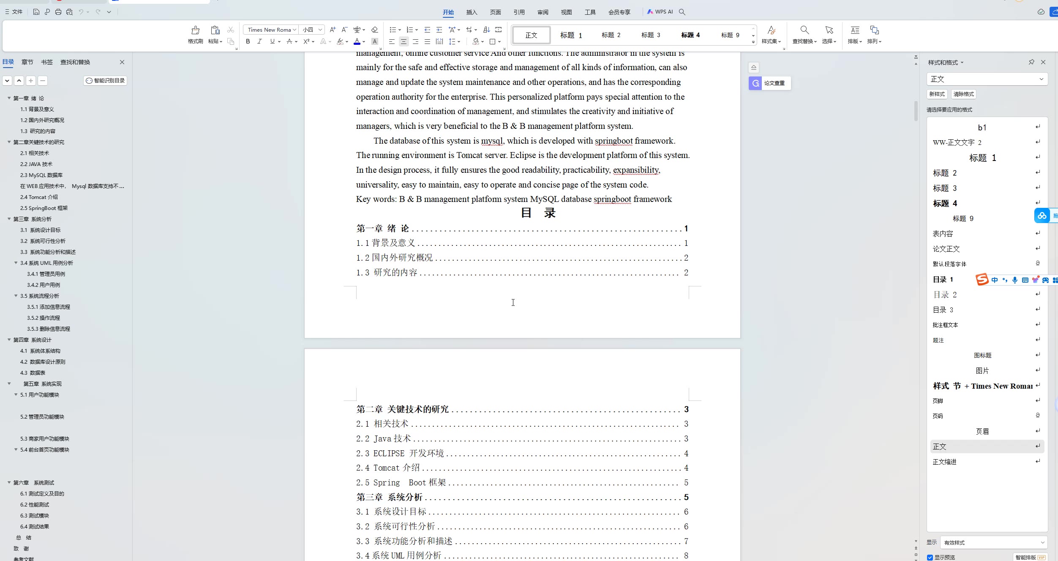This screenshot has height=561, width=1058.
Task: Collapse 第一章 绪论 in outline tree
Action: pos(9,98)
